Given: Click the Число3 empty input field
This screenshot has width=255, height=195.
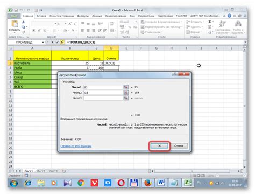Looking at the screenshot, I should (103, 98).
